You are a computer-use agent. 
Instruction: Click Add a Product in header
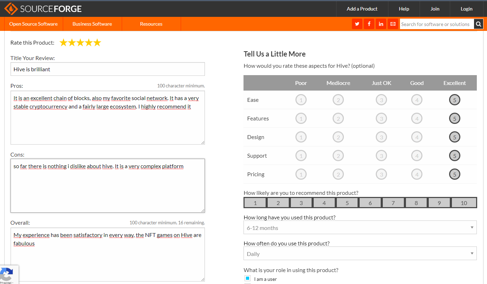coord(362,9)
